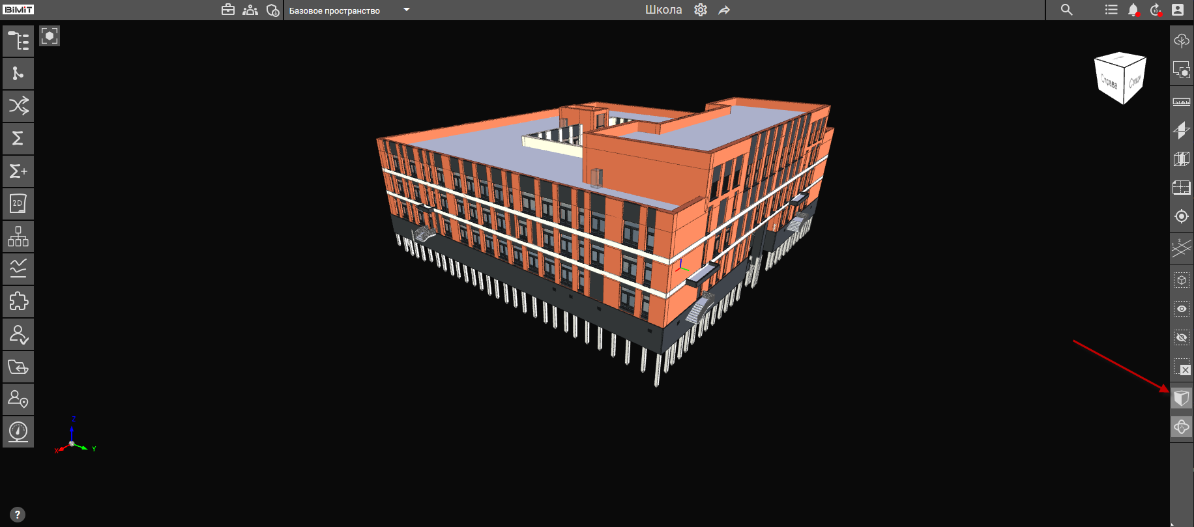Screen dimensions: 1194x527
Task: Click the shuffle arrows icon in left sidebar
Action: [x=18, y=106]
